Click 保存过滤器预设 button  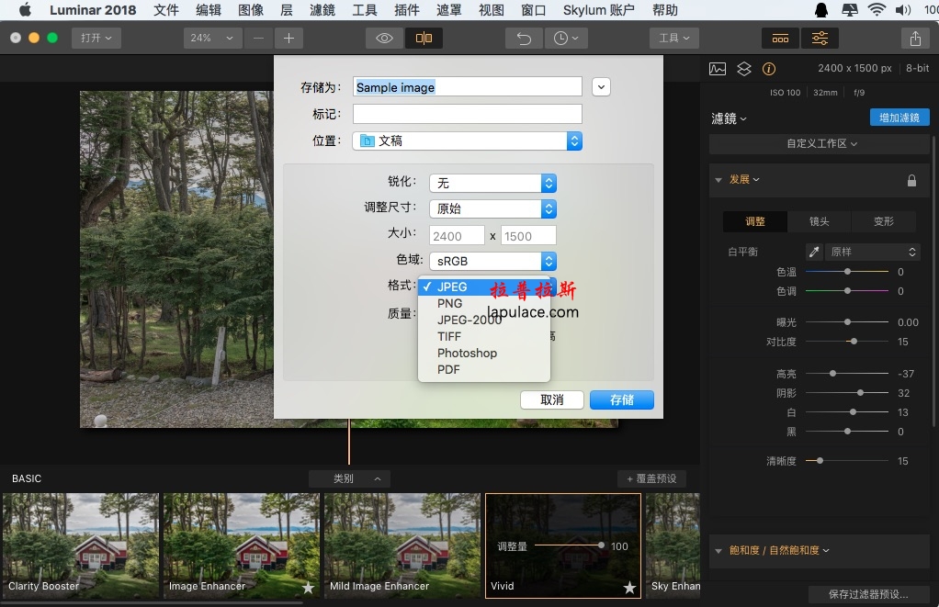click(x=868, y=594)
